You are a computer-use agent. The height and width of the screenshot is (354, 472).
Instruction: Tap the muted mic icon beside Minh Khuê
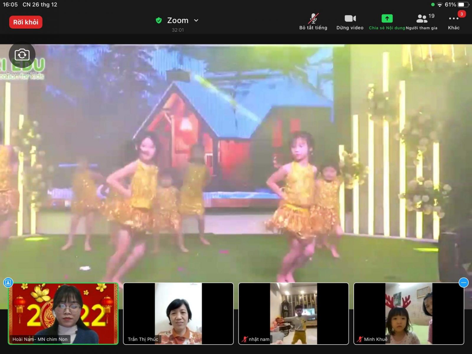pyautogui.click(x=360, y=339)
